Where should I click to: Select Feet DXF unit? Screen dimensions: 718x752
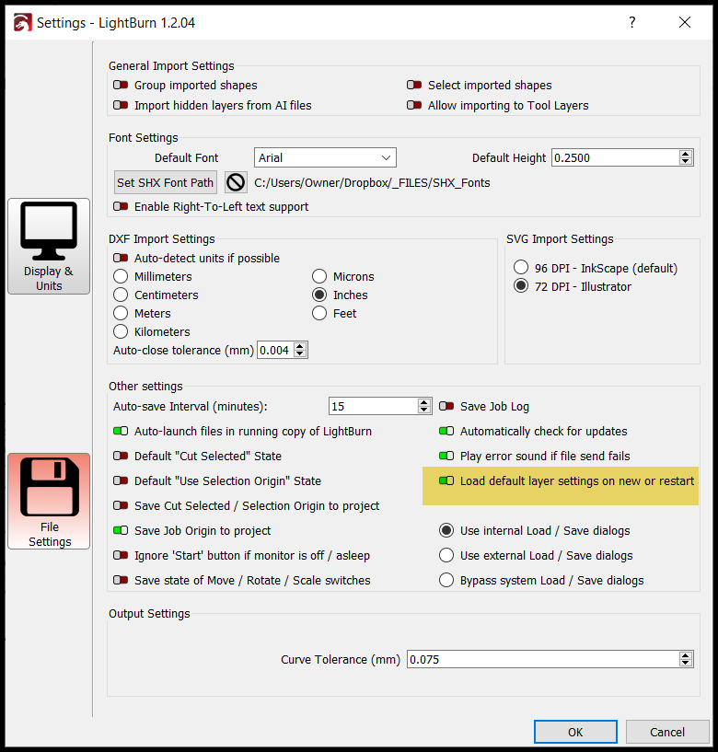(319, 313)
